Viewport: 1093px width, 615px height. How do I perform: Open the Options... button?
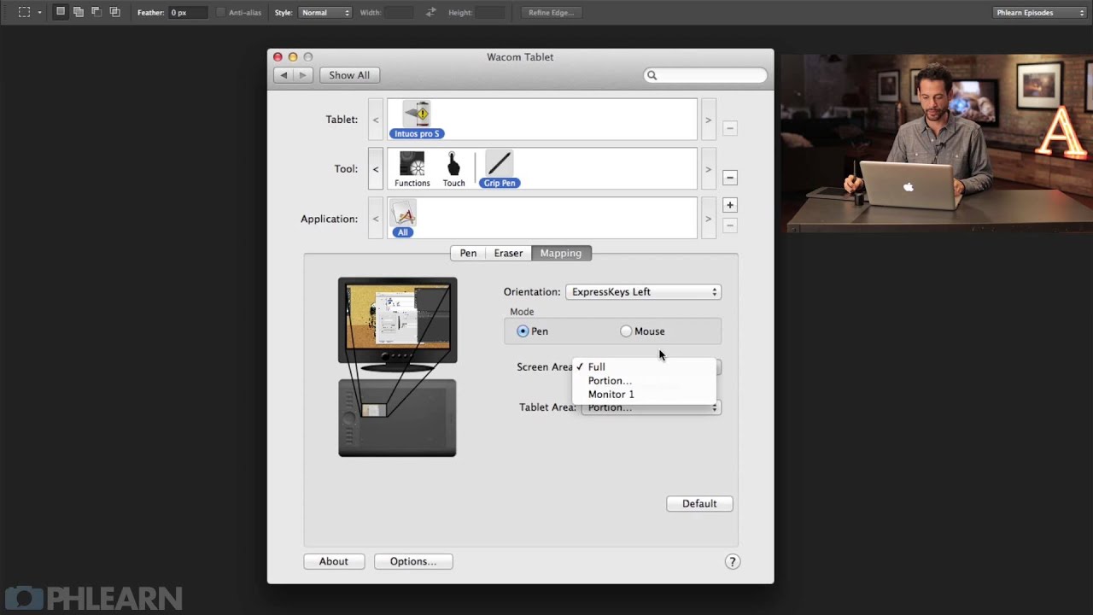pos(413,561)
